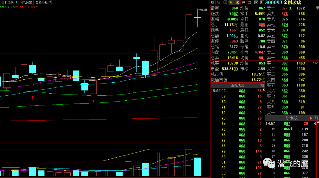This screenshot has height=178, width=319.
Task: Click the 移 toolbar icon
Action: (x=244, y=2)
